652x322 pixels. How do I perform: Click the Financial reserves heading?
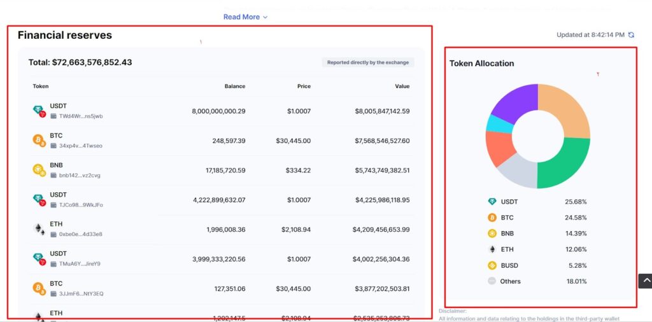(65, 35)
